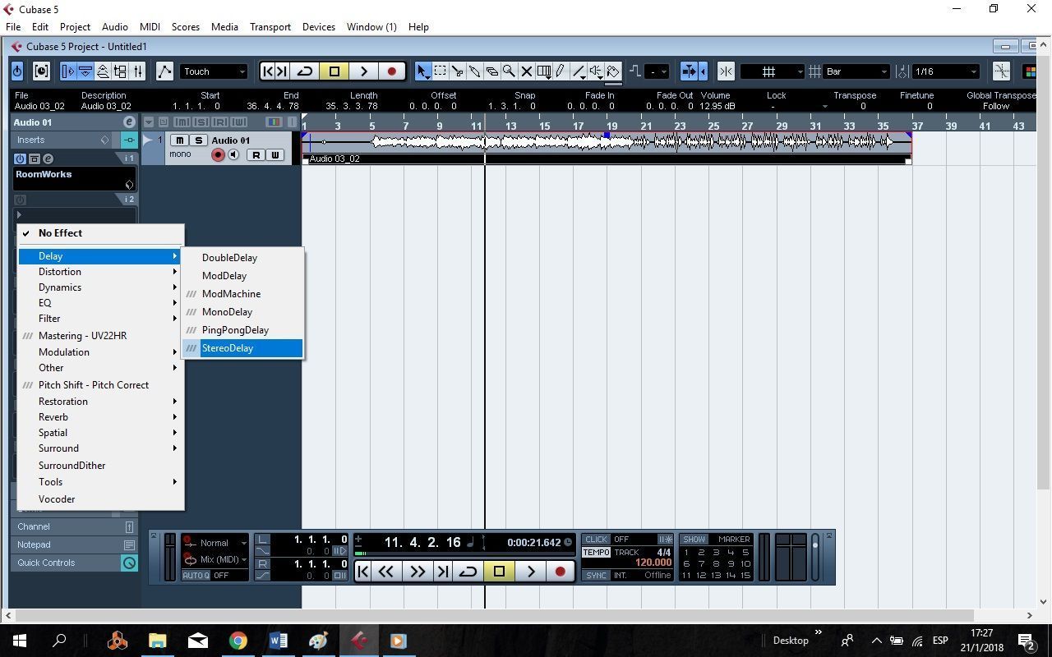This screenshot has height=657, width=1052.
Task: Toggle the Show Inspector button
Action: [x=68, y=71]
